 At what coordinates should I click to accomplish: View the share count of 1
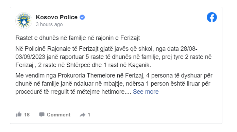89,115
